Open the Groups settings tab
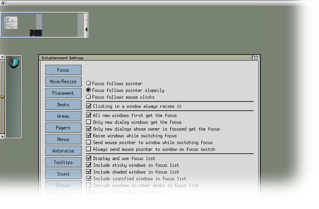Viewport: 319px width, 209px height. (63, 186)
